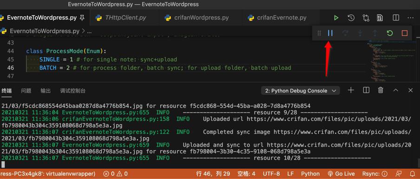Click Go Live in status bar
This screenshot has width=420, height=179.
click(341, 173)
